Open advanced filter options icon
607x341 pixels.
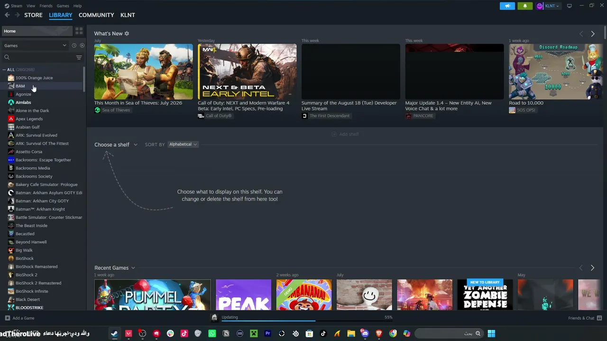(79, 57)
